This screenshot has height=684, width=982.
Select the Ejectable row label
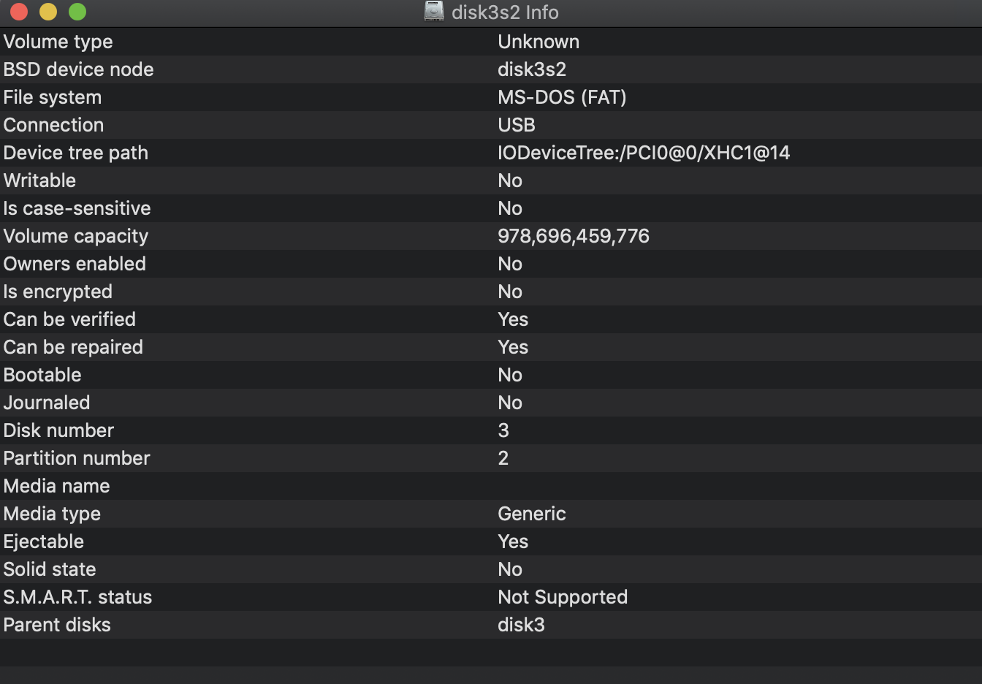44,541
